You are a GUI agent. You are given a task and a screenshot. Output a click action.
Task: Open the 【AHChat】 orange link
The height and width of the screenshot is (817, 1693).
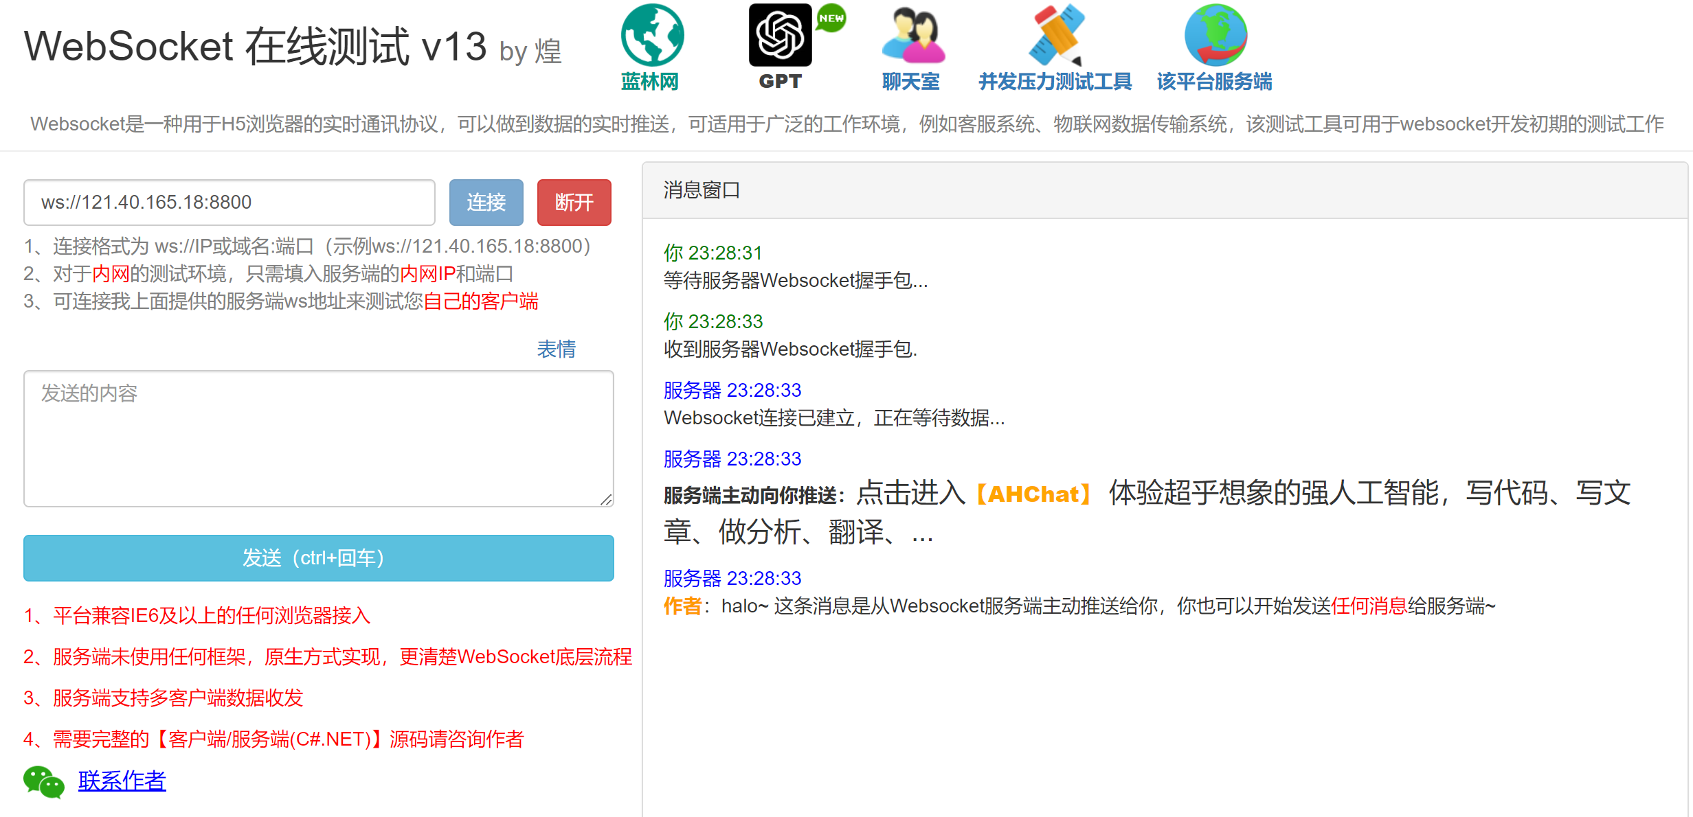click(x=1033, y=494)
